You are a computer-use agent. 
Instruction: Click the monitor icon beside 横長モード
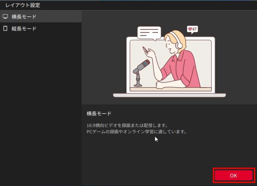(5, 16)
